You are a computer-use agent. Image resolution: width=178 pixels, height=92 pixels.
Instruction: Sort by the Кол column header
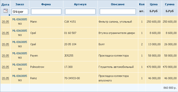[142, 4]
